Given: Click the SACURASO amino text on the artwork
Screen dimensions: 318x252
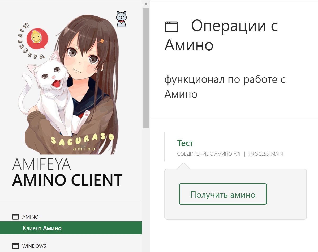Looking at the screenshot, I should (x=82, y=142).
